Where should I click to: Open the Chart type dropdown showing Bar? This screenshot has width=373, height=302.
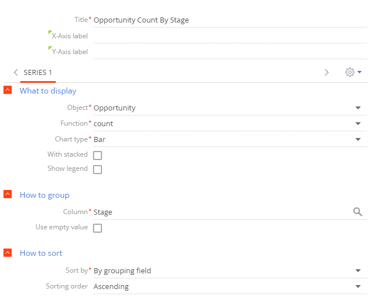click(230, 139)
